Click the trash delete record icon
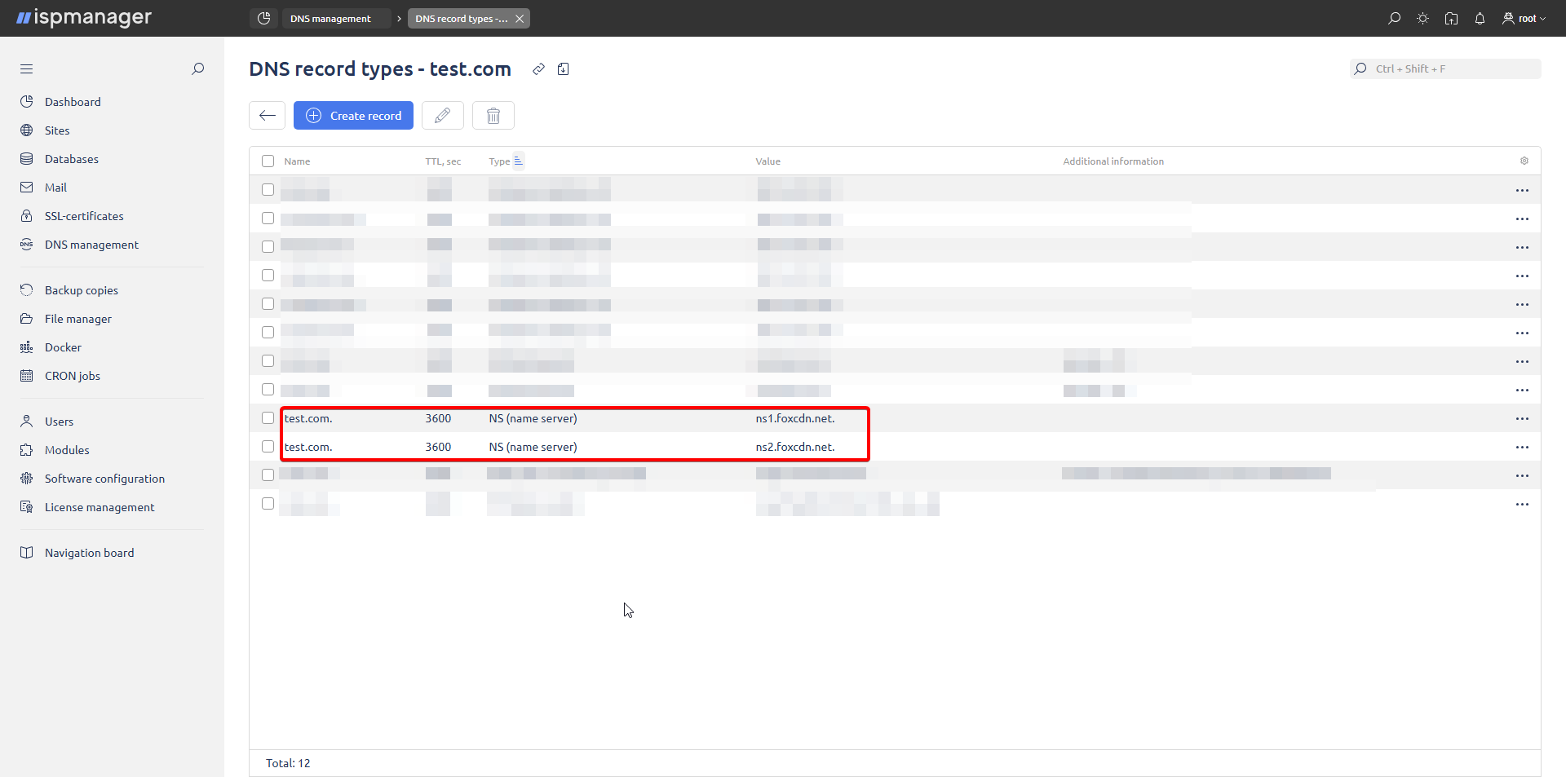1566x777 pixels. (x=493, y=116)
